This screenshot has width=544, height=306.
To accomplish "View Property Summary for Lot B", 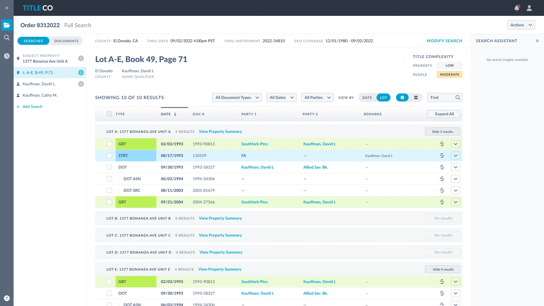I will point(220,218).
